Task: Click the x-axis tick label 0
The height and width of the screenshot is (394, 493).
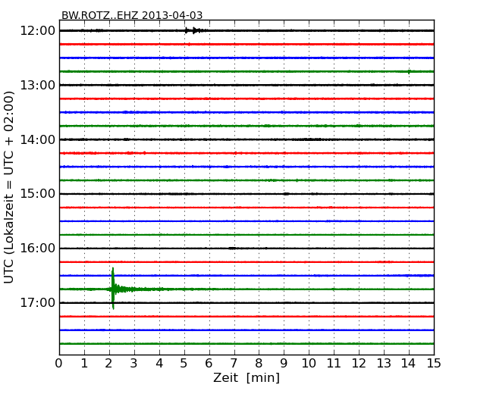Action: 59,363
